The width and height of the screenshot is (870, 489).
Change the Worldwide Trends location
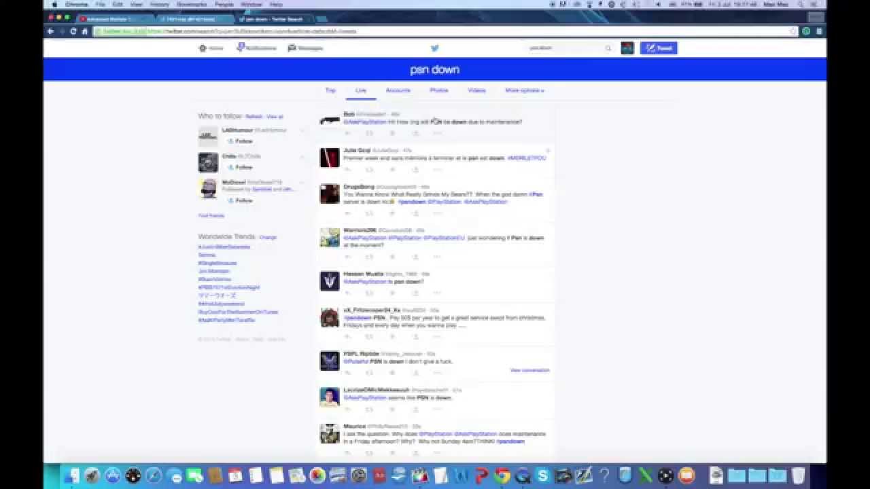[x=268, y=237]
